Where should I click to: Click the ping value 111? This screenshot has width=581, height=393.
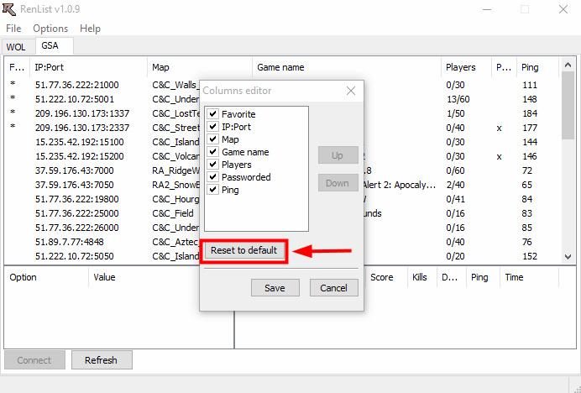530,85
